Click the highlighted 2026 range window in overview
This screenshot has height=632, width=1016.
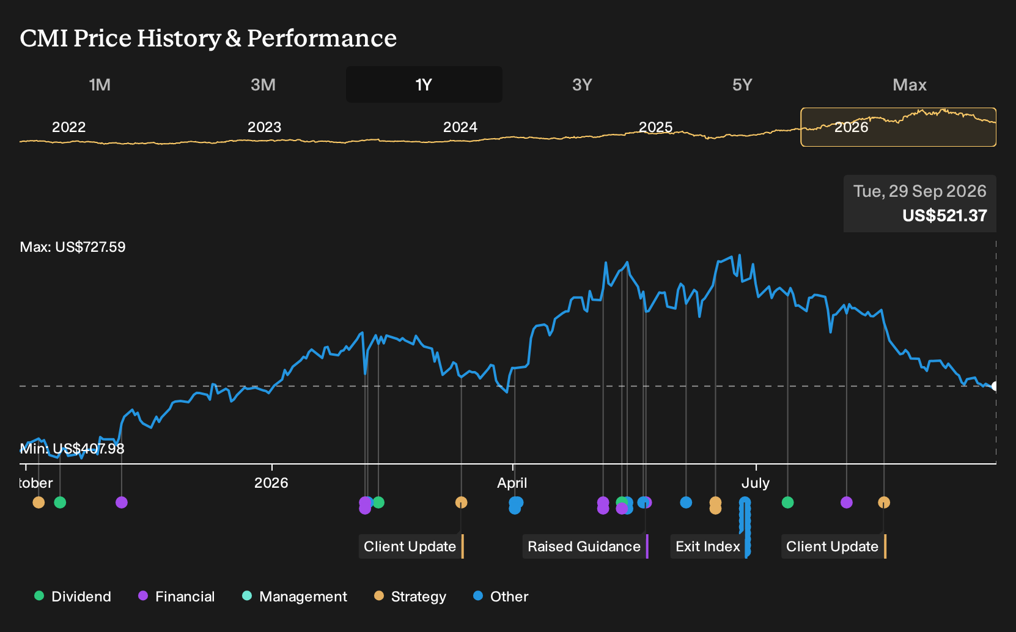pos(899,127)
